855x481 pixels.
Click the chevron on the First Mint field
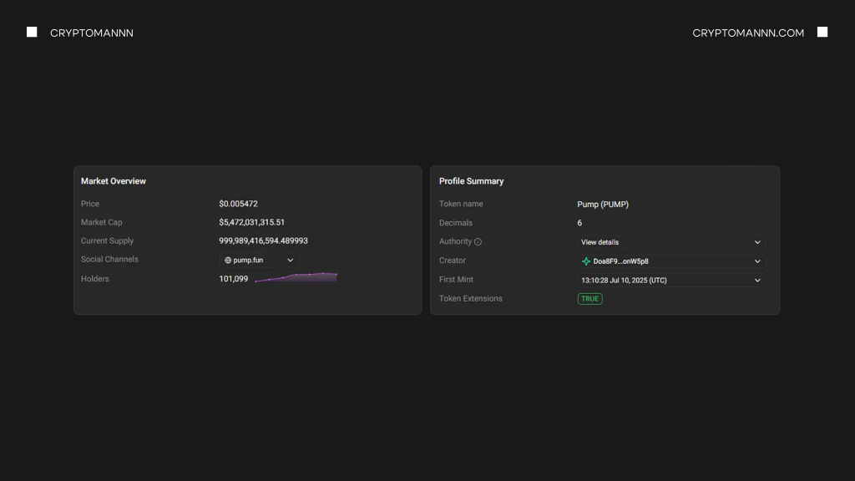[756, 280]
